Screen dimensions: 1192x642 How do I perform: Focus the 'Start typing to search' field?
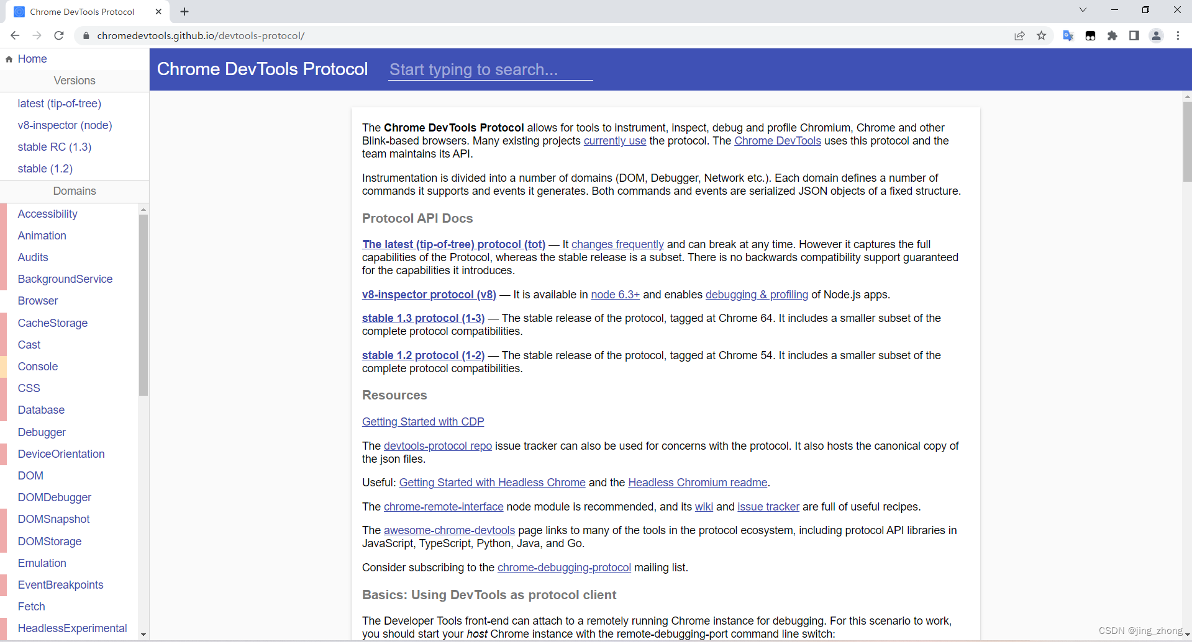pyautogui.click(x=490, y=69)
